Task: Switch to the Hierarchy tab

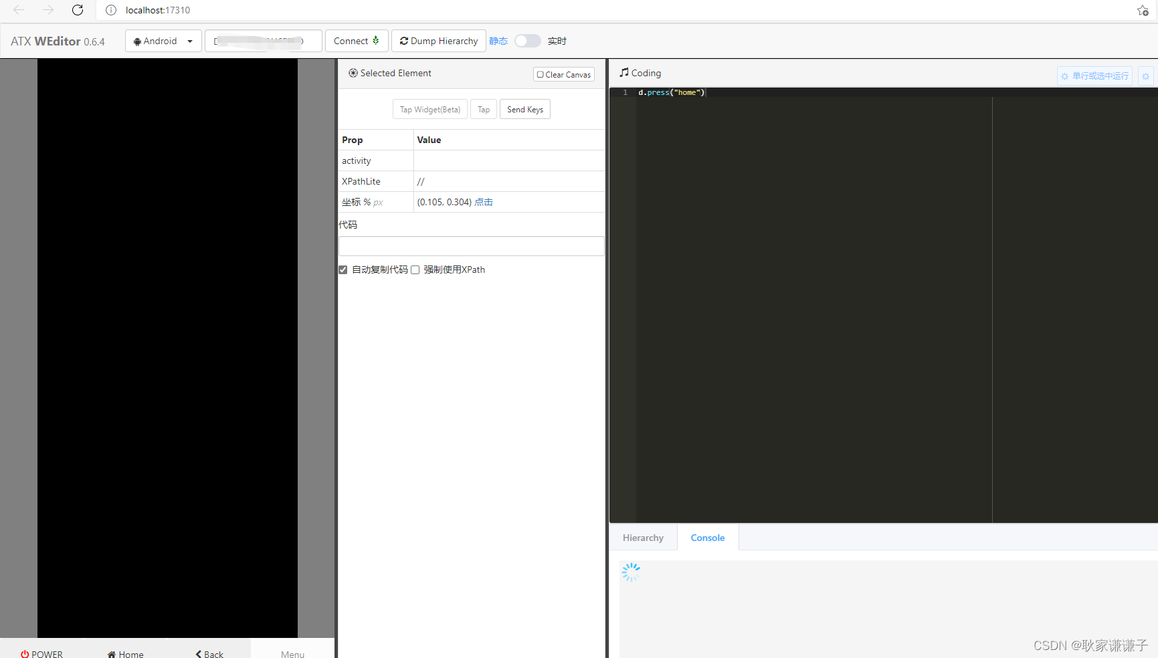Action: 642,537
